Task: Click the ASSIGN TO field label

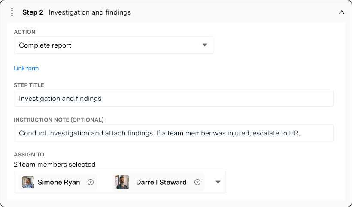Action: pyautogui.click(x=29, y=155)
